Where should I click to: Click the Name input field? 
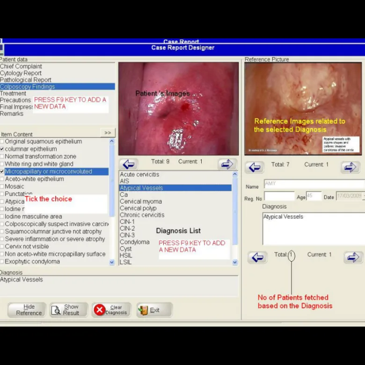pyautogui.click(x=314, y=184)
